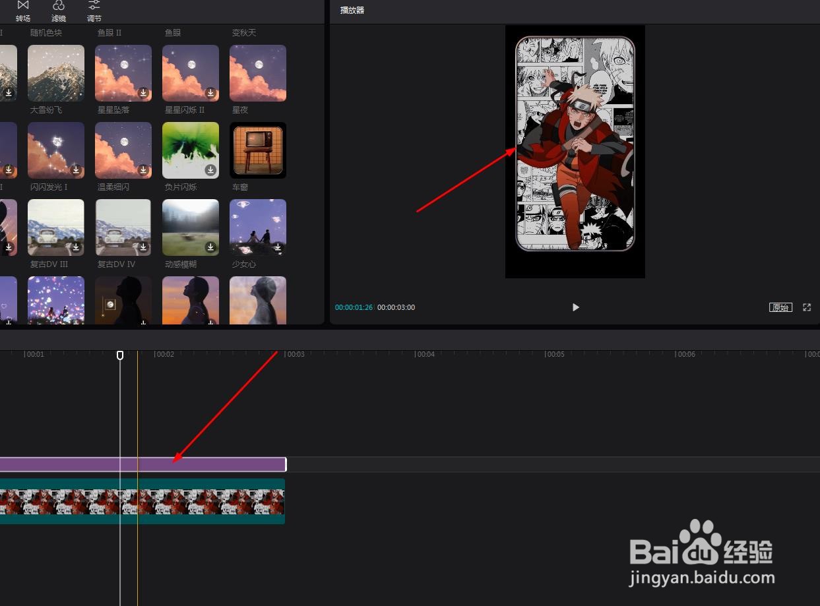820x606 pixels.
Task: Open the 滤镜 filters tab
Action: point(59,11)
